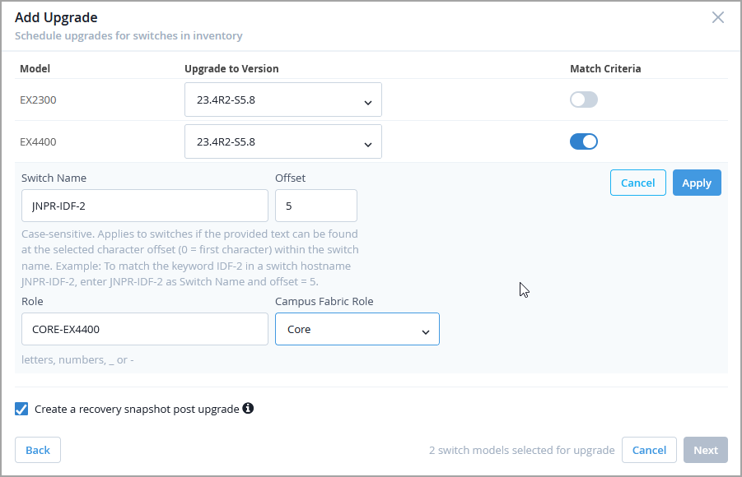Edit the Role text field
Viewport: 742px width, 477px height.
click(x=145, y=329)
